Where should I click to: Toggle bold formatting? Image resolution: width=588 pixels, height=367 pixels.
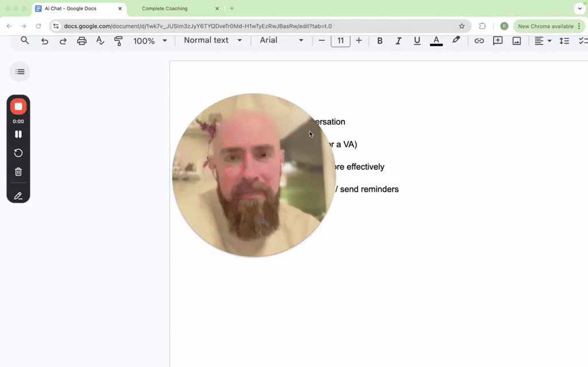(380, 41)
